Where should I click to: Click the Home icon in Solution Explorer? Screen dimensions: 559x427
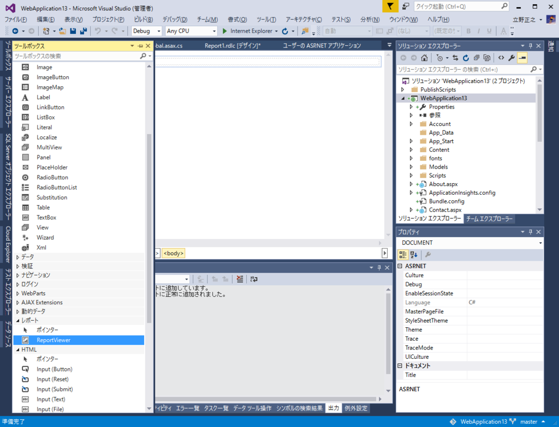424,58
